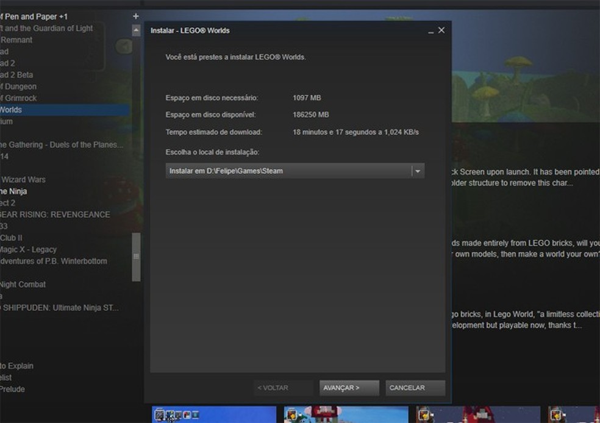Screen dimensions: 600x423
Task: Click the CANCELAR button
Action: tap(415, 388)
